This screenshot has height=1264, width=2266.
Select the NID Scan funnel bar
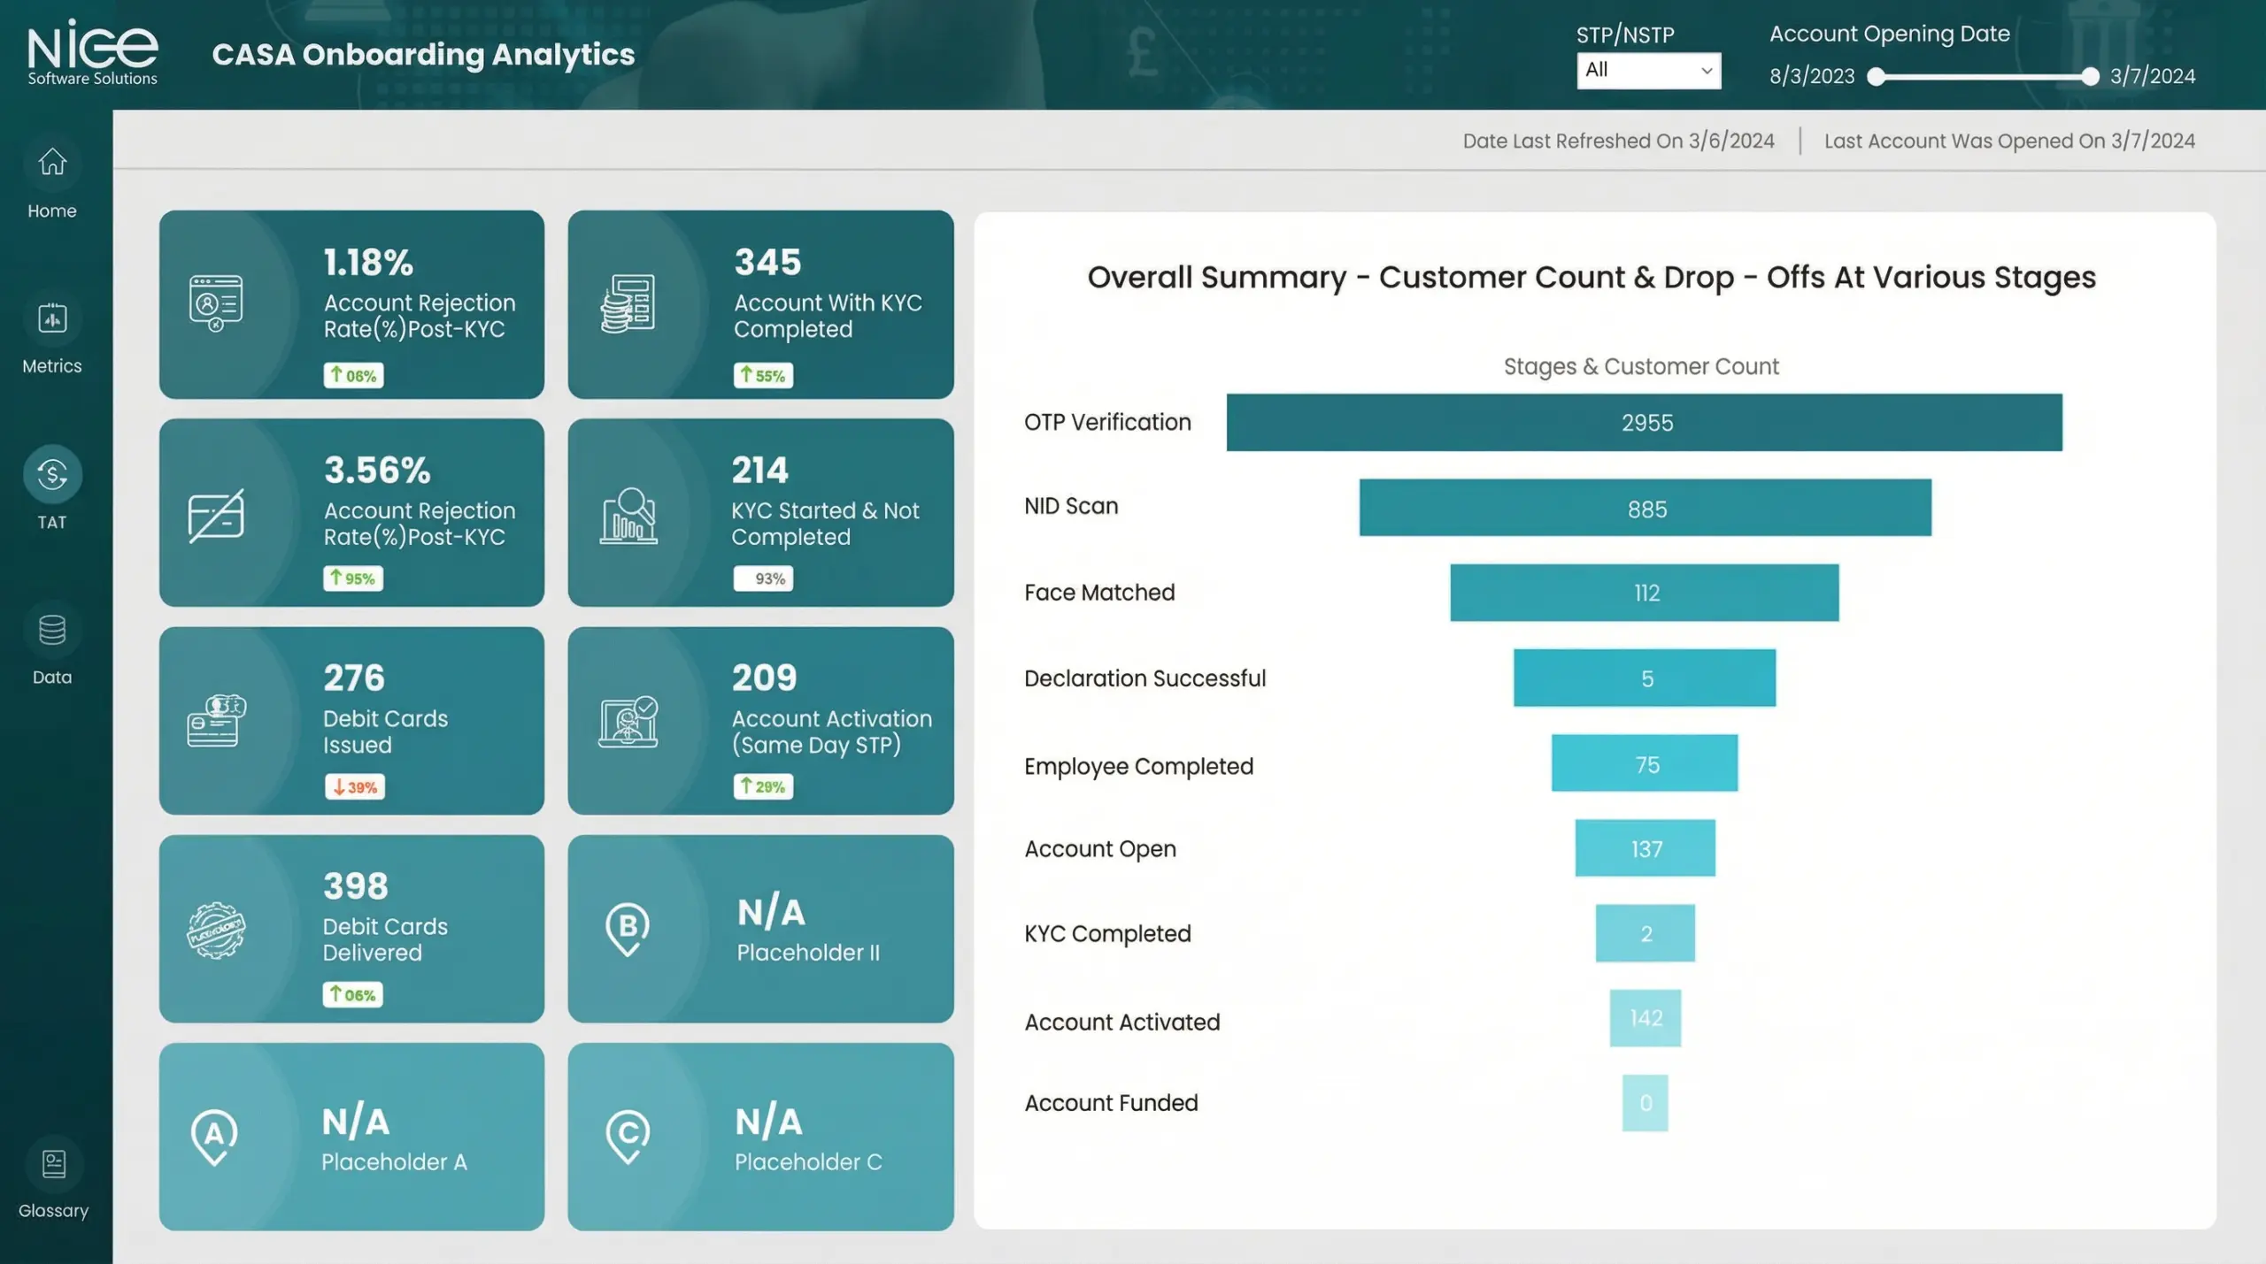click(x=1645, y=508)
